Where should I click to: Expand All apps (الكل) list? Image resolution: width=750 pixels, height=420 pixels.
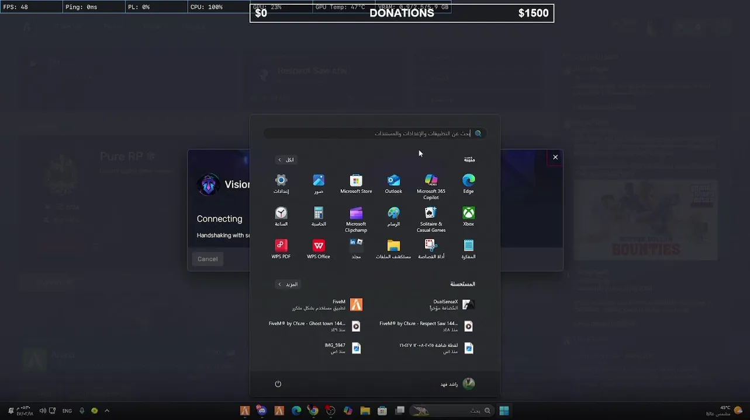(x=286, y=160)
